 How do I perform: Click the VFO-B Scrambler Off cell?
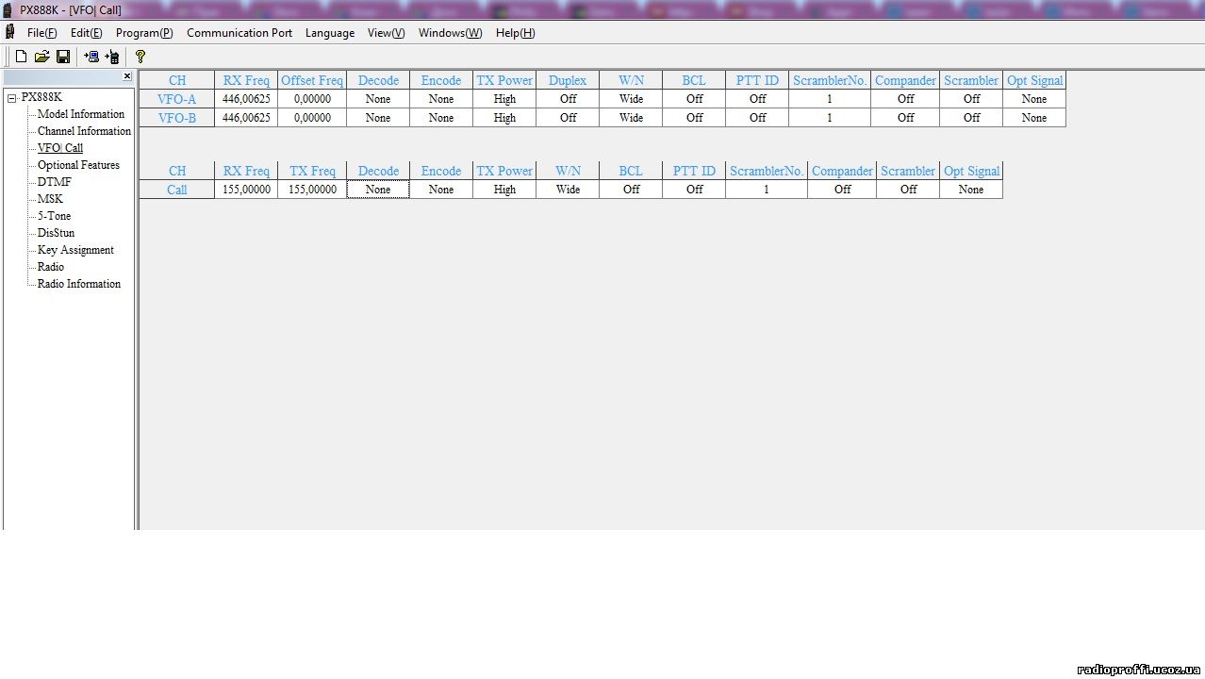(971, 118)
